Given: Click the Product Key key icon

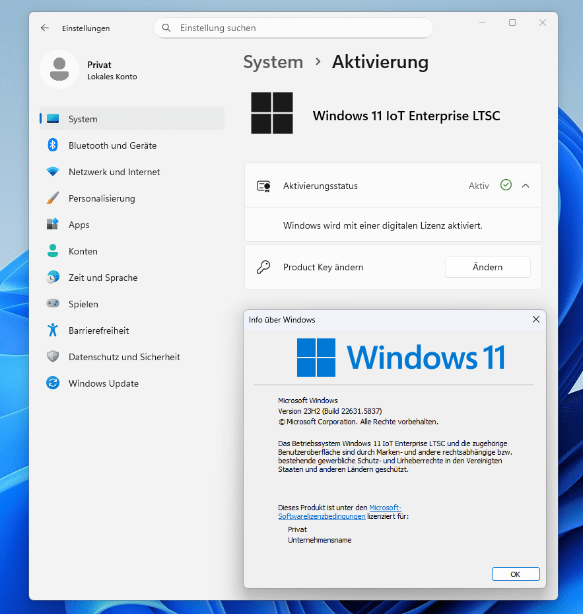Looking at the screenshot, I should pyautogui.click(x=263, y=267).
